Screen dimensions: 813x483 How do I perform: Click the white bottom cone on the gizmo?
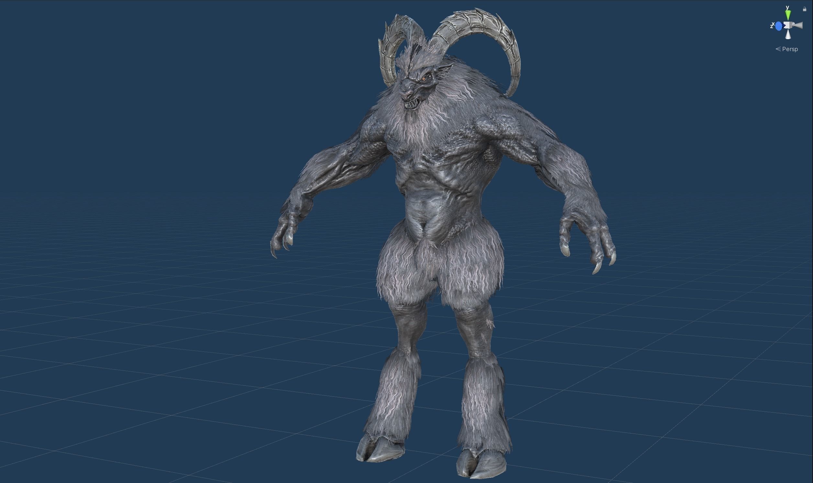coord(788,34)
